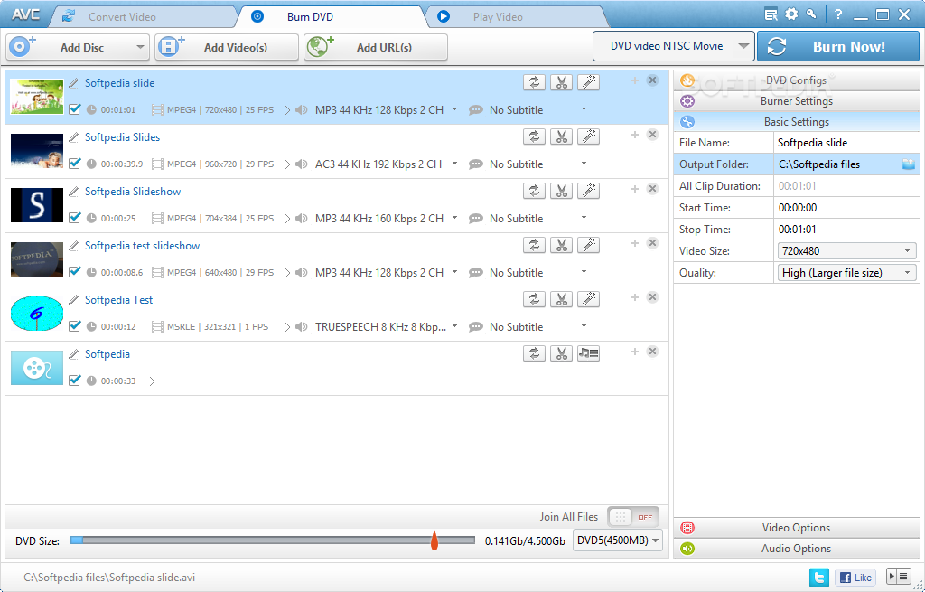The image size is (925, 592).
Task: Click scissors icon for Softpedia row
Action: tap(561, 354)
